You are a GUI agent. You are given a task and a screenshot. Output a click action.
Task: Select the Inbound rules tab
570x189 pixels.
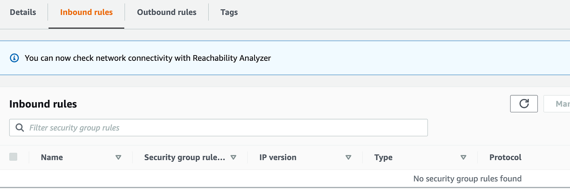click(86, 12)
